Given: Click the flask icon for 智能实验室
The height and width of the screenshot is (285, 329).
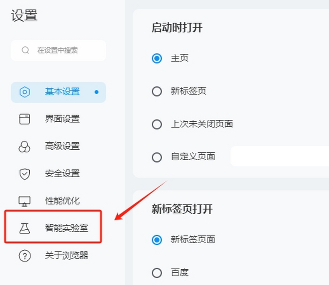Looking at the screenshot, I should (x=24, y=228).
